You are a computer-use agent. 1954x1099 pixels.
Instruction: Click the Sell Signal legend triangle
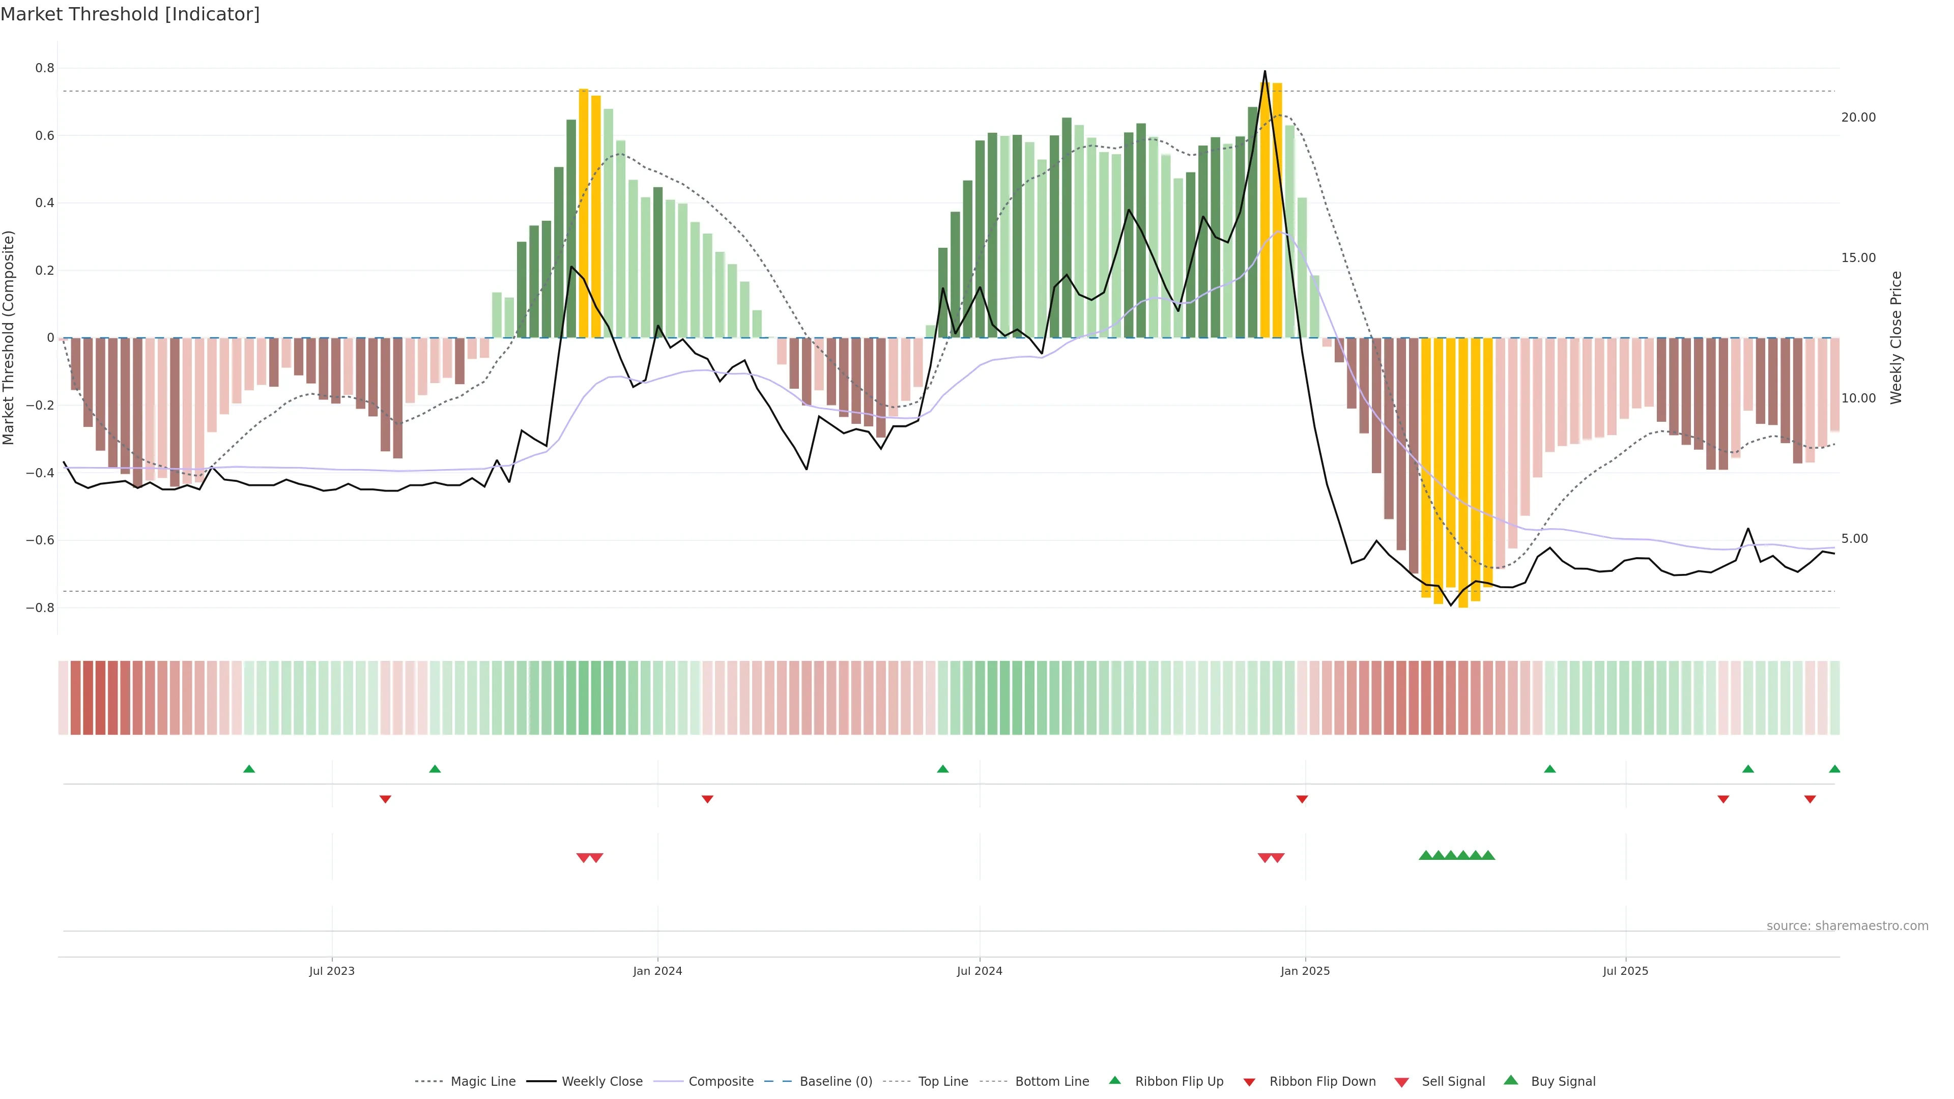tap(1402, 1082)
